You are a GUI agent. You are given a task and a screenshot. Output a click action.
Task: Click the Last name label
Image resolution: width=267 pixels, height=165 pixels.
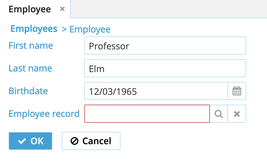[30, 68]
